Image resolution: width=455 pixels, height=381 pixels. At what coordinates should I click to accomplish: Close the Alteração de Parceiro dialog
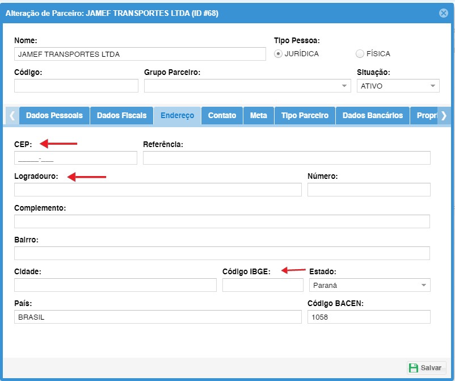[444, 13]
